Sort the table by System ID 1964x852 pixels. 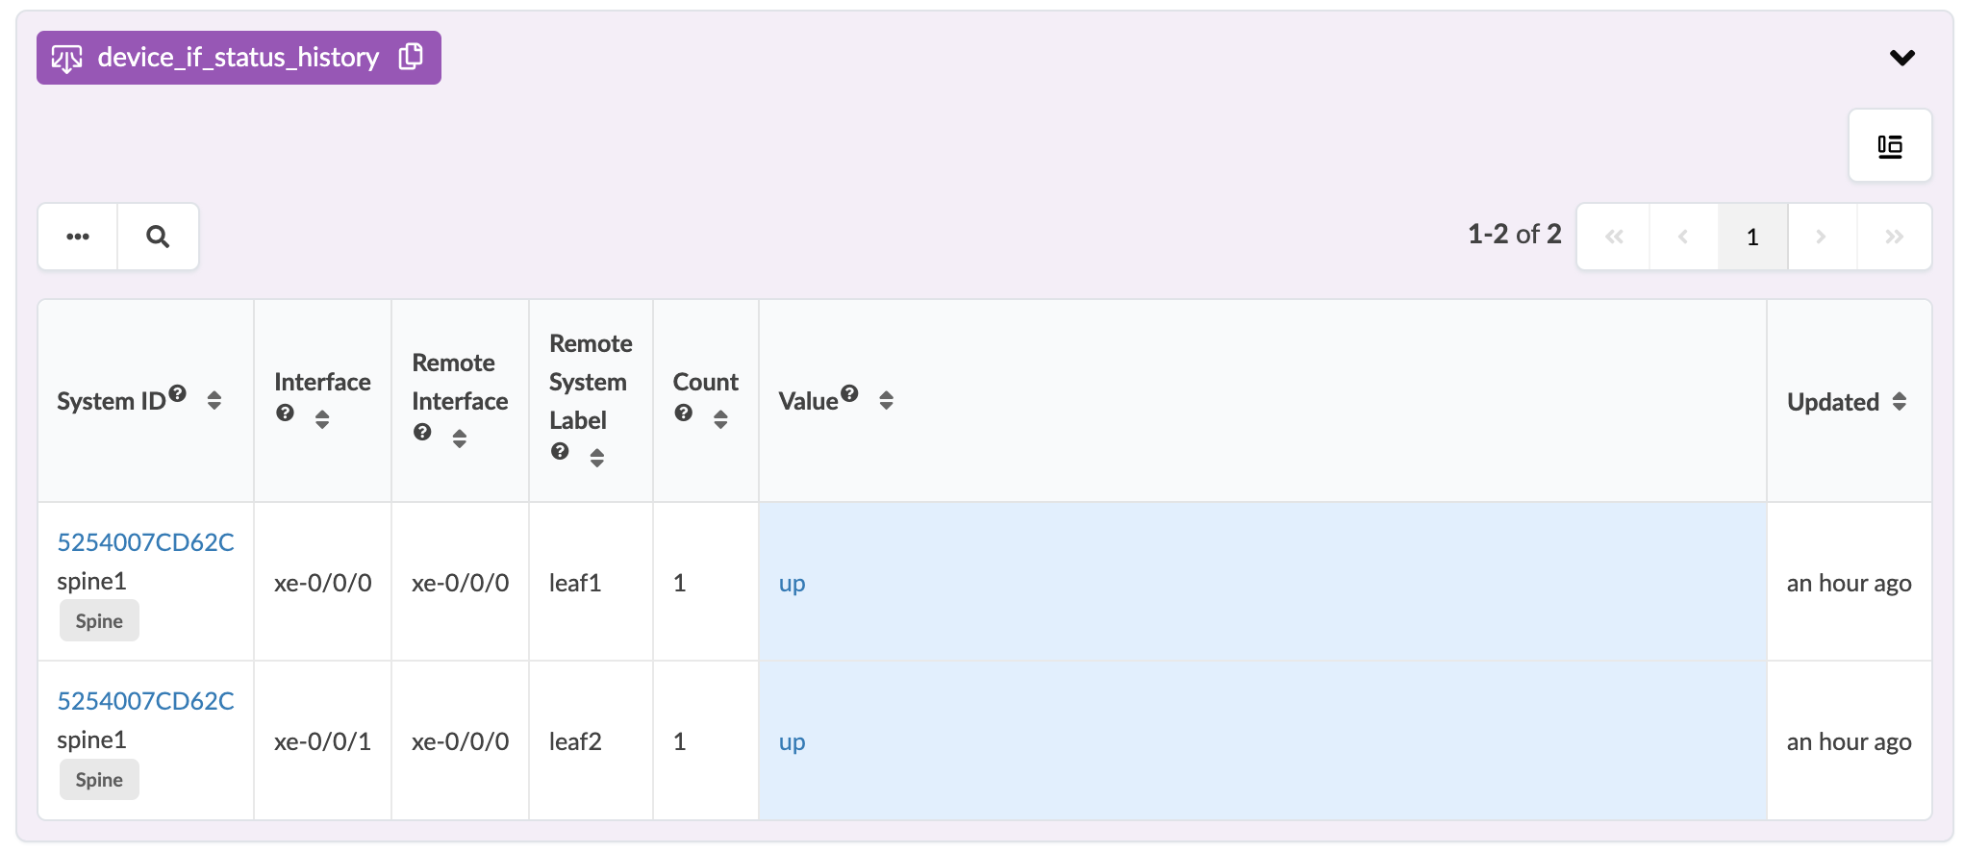214,400
